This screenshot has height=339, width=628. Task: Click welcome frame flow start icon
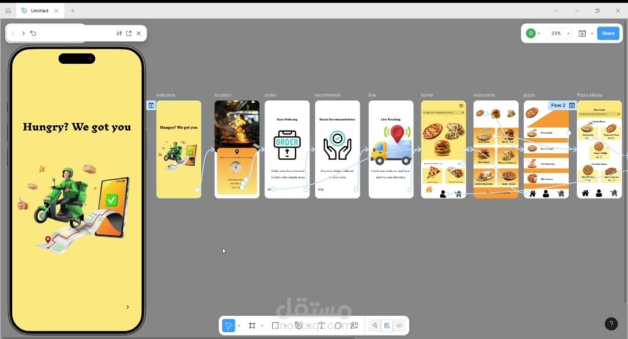[151, 106]
